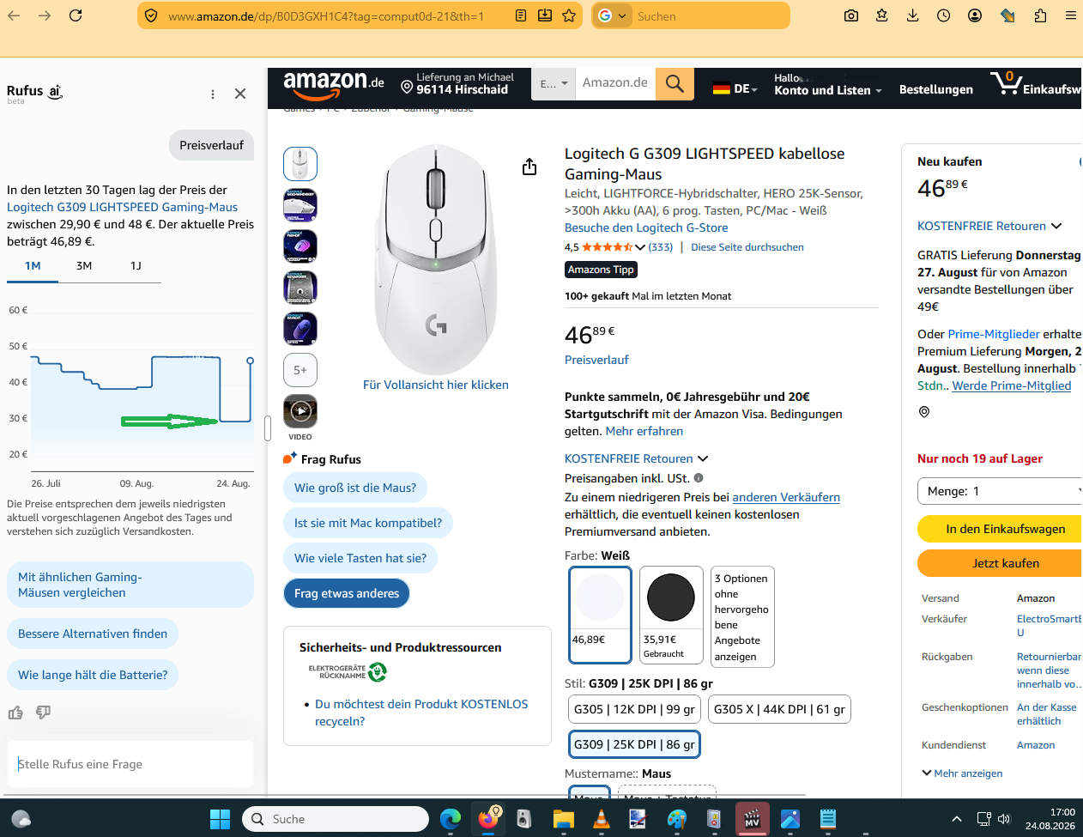
Task: Open the Menge quantity dropdown
Action: 1001,491
